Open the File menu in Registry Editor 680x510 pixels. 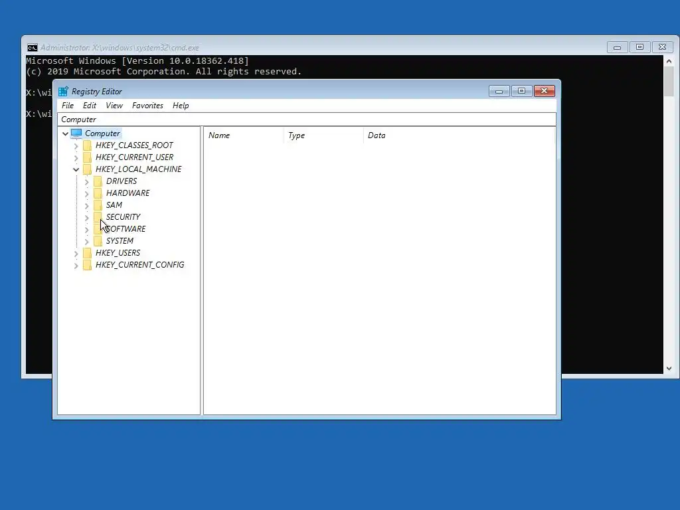point(68,106)
